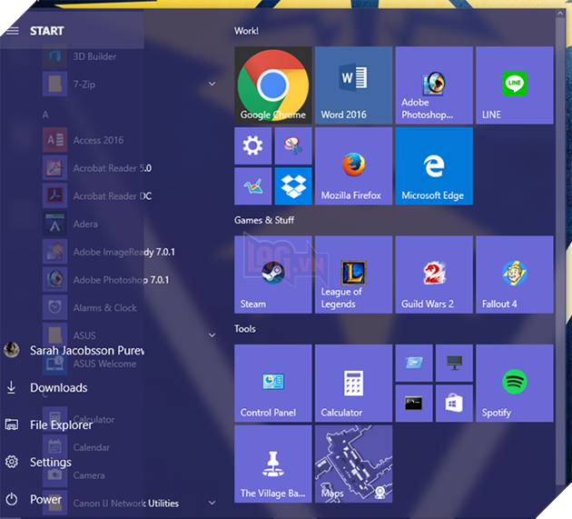Launch the Spotify tile
This screenshot has height=519, width=572.
[515, 384]
